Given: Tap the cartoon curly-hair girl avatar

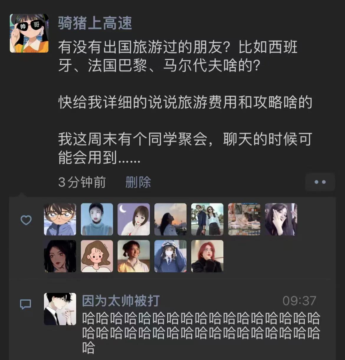Looking at the screenshot, I should [97, 256].
